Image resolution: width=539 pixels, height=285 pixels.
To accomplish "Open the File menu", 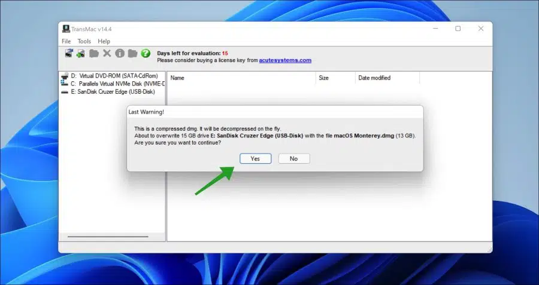I will (x=66, y=41).
